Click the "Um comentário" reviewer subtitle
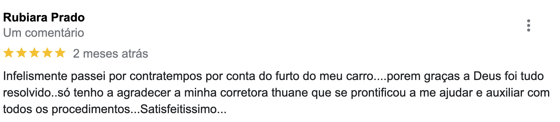This screenshot has height=122, width=560. (44, 33)
